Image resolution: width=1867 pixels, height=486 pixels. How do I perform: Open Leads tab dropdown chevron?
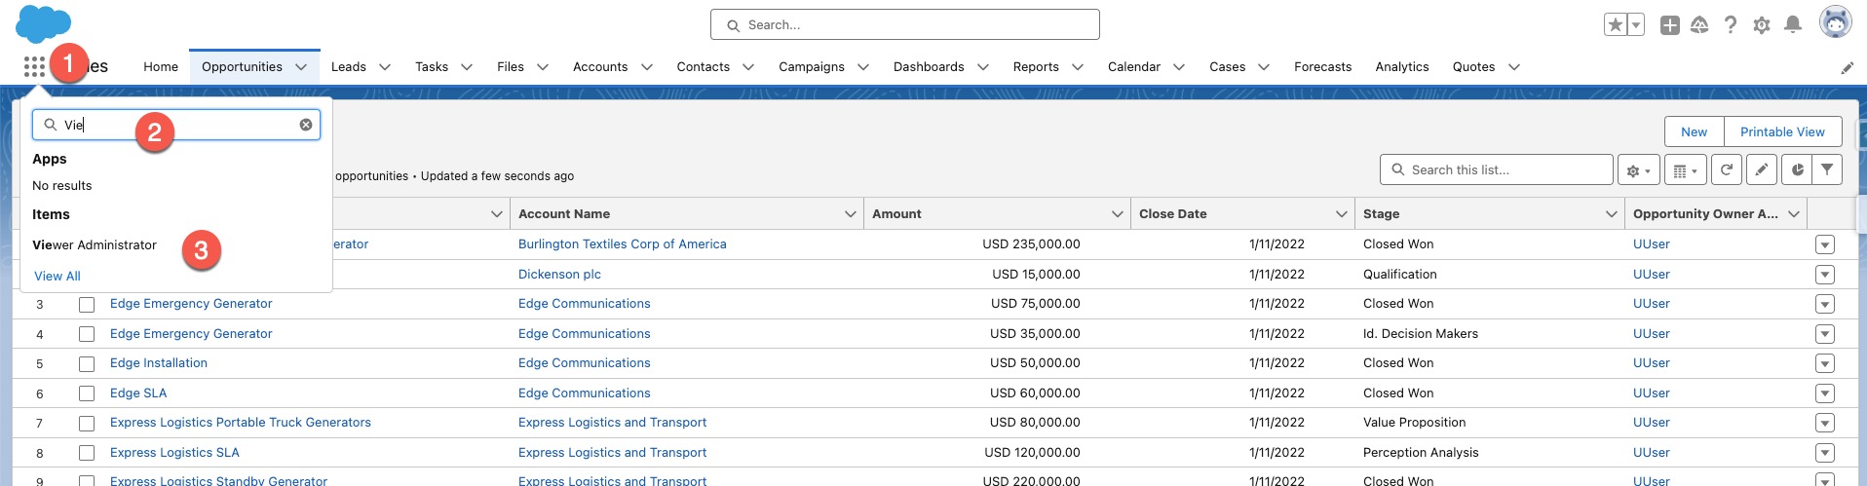(x=385, y=67)
